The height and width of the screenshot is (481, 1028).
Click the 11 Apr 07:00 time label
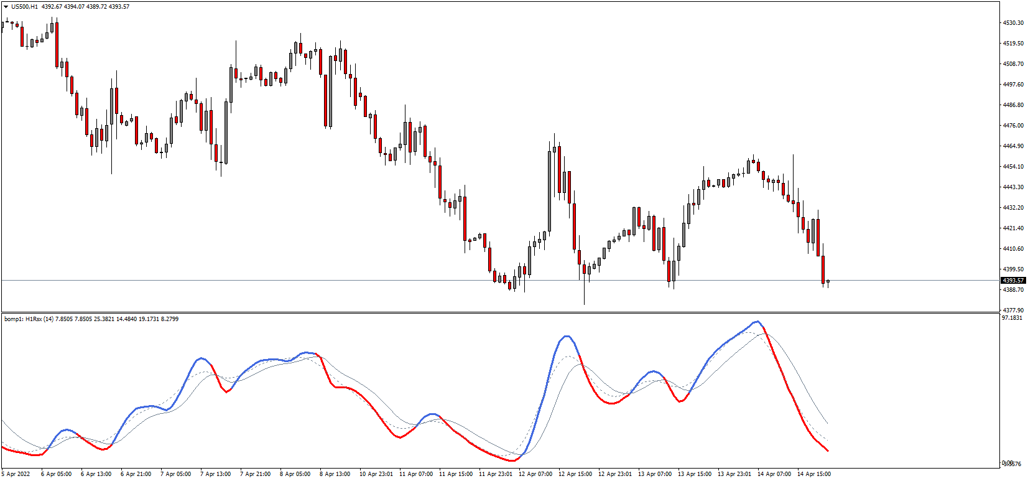click(x=416, y=474)
